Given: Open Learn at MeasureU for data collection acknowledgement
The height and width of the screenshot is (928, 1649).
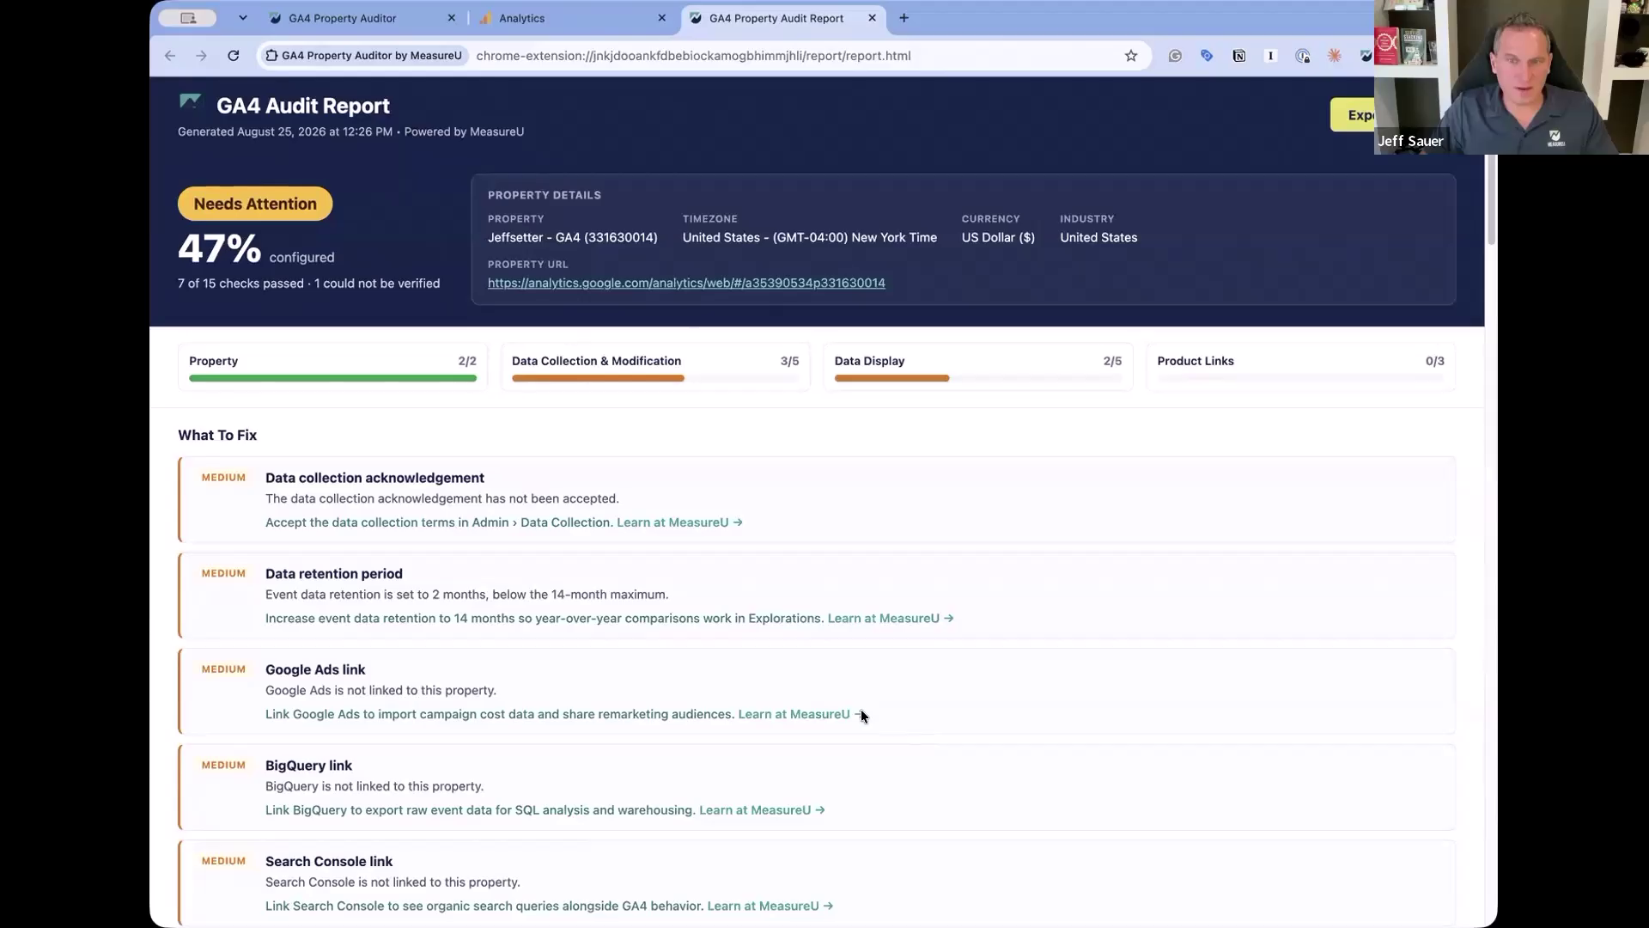Looking at the screenshot, I should pos(679,522).
